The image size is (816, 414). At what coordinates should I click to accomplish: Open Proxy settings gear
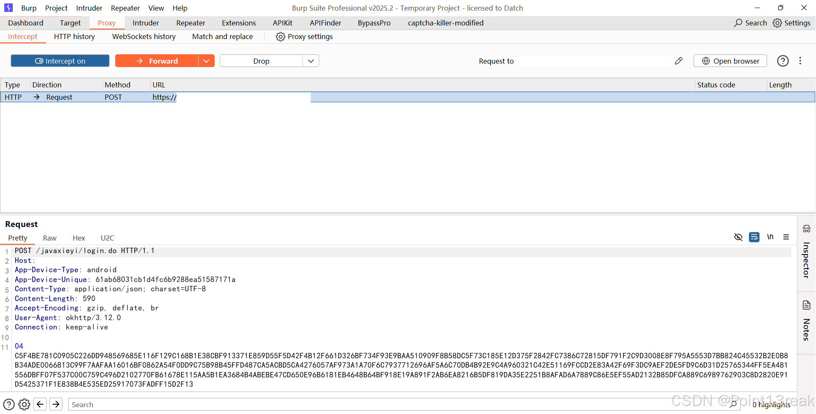coord(280,36)
